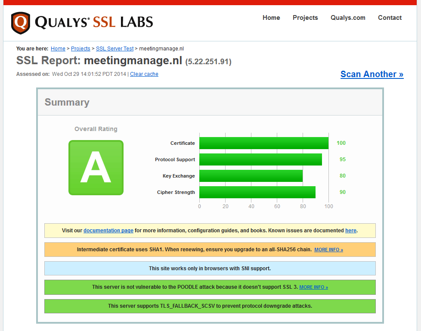
Task: Click the Clear cache link
Action: [144, 74]
